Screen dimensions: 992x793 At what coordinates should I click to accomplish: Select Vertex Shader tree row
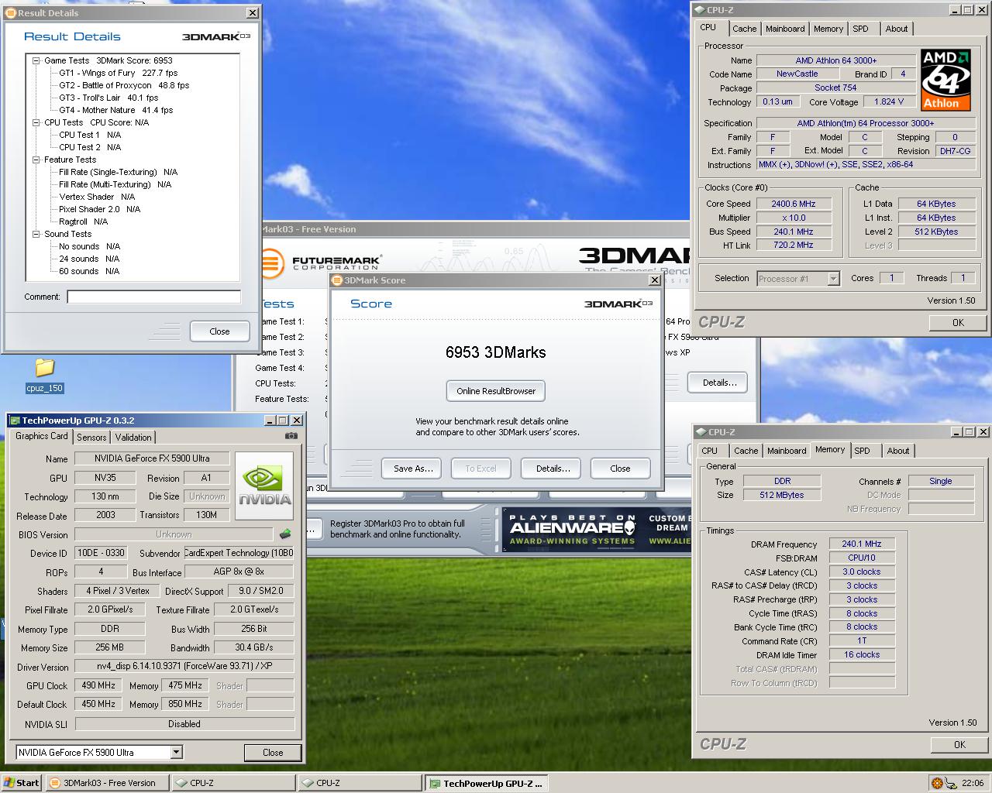pyautogui.click(x=97, y=197)
